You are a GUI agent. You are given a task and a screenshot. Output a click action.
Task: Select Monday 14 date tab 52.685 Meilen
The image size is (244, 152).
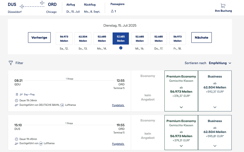(102, 39)
